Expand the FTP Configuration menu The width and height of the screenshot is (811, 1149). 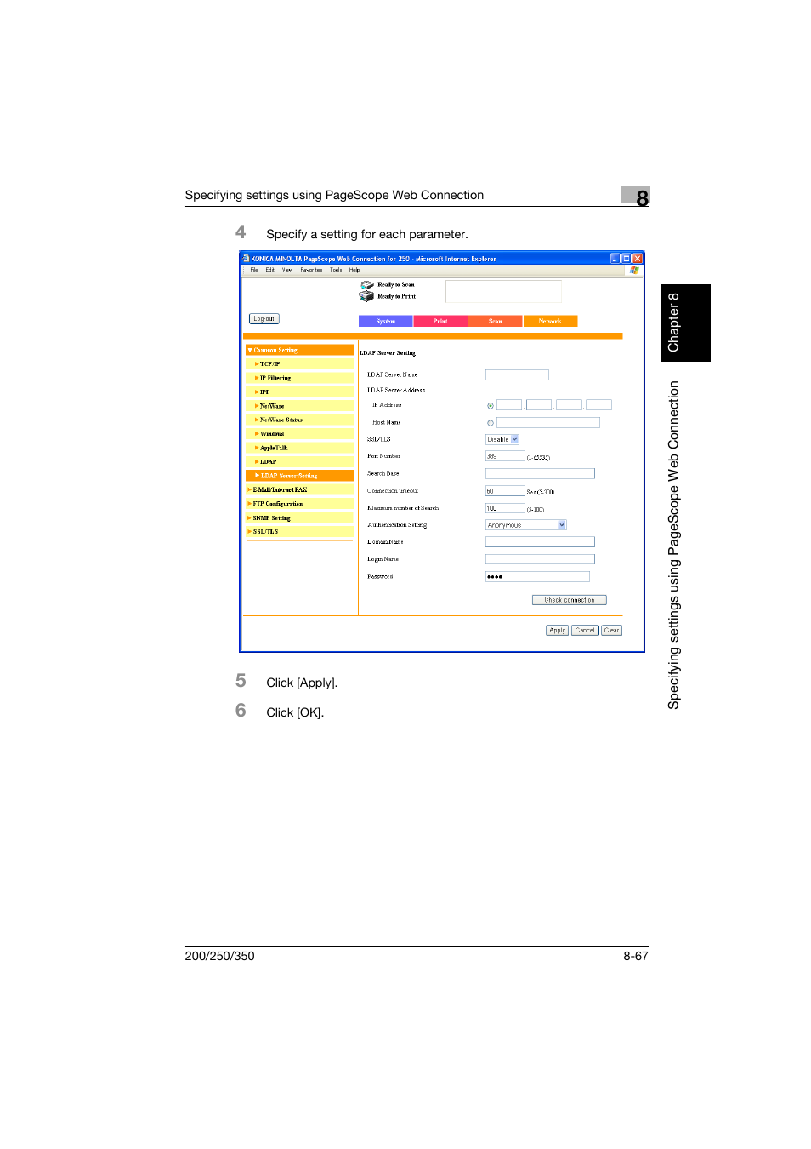click(x=299, y=504)
